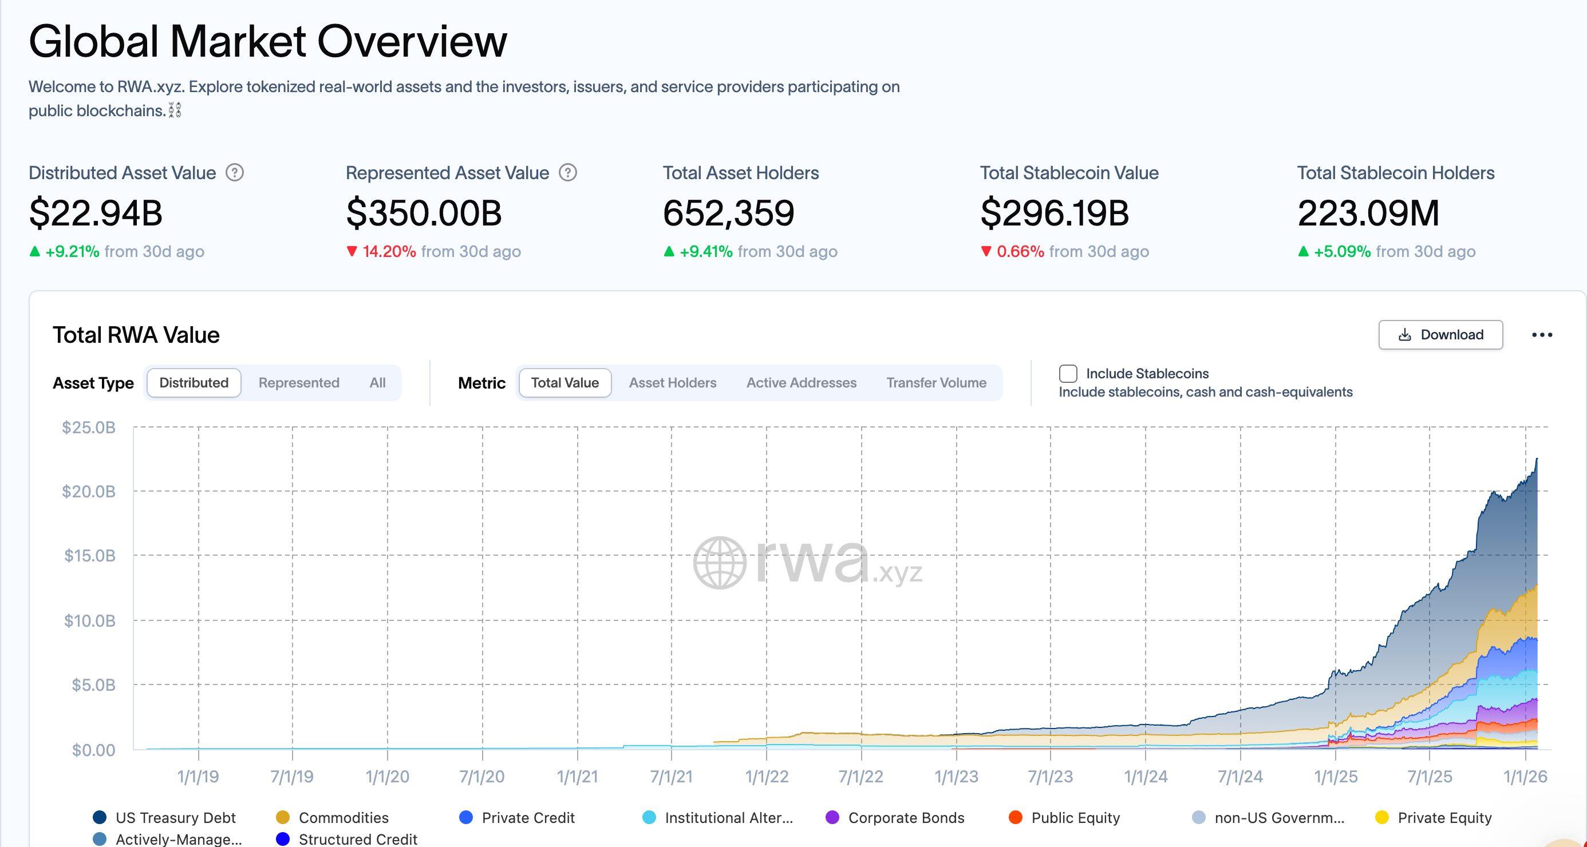Click the Corporate Bonds color swatch
This screenshot has width=1587, height=847.
click(x=833, y=817)
